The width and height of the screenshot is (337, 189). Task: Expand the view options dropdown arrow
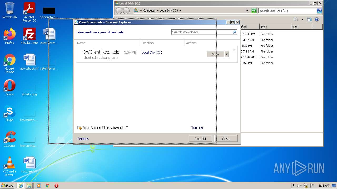302,19
